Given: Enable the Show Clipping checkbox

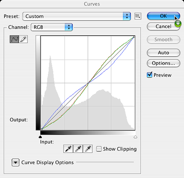Looking at the screenshot, I should (99, 149).
